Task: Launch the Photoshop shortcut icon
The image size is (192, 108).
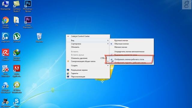Action: coord(28,6)
